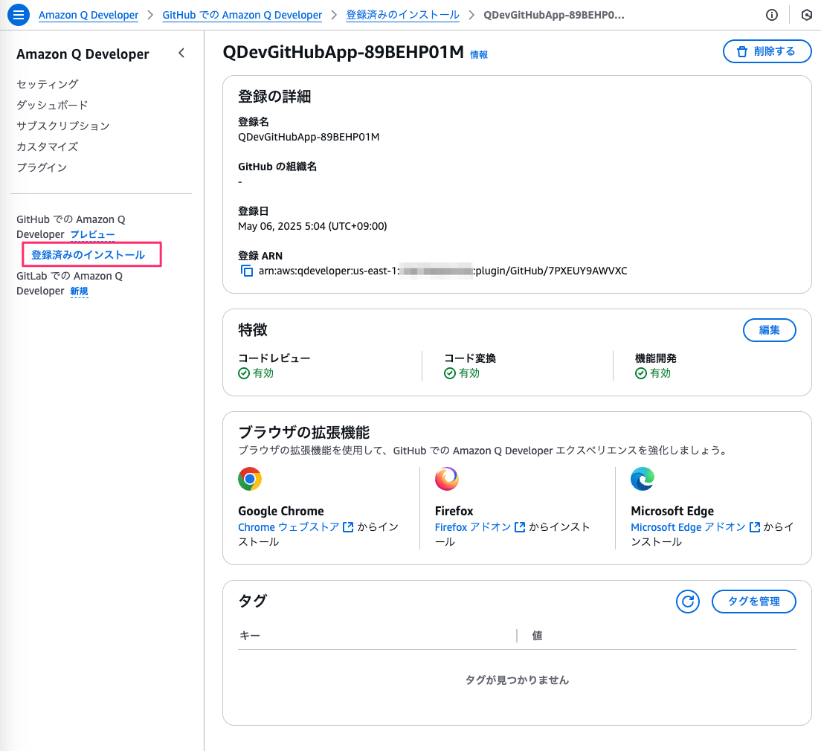Click the Microsoft Edge logo icon
The width and height of the screenshot is (821, 751).
tap(643, 479)
